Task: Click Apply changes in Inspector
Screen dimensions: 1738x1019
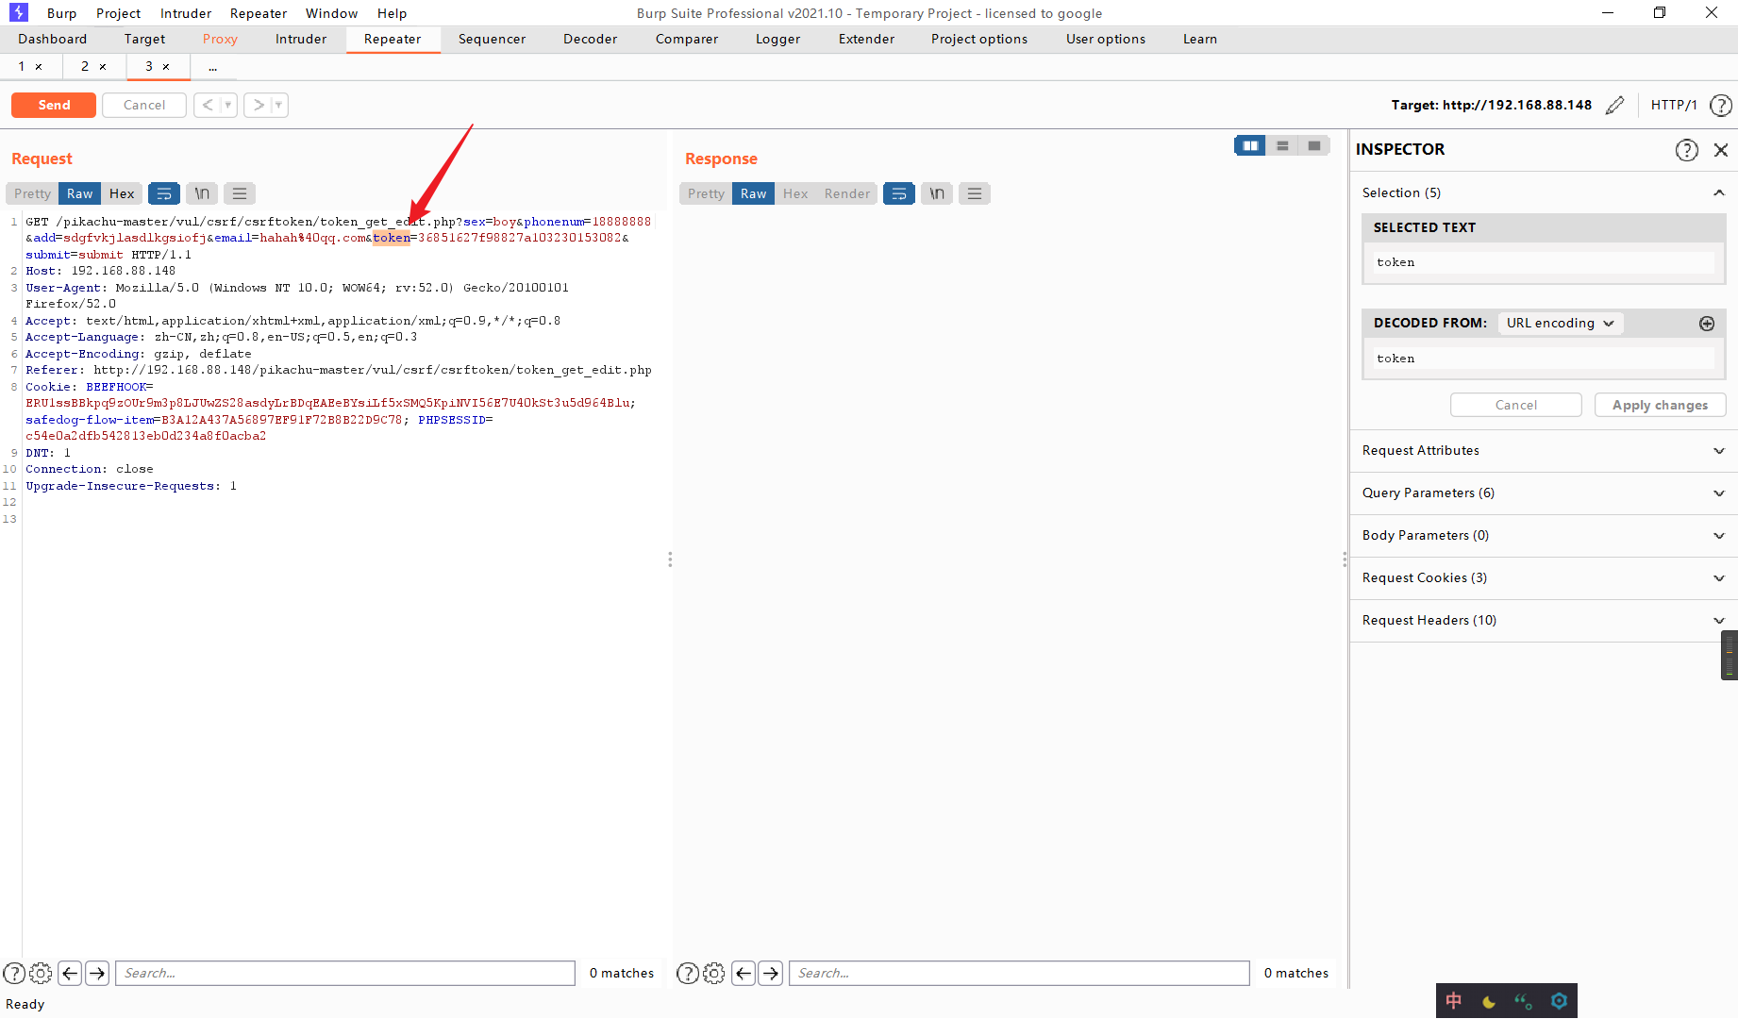Action: click(x=1660, y=404)
